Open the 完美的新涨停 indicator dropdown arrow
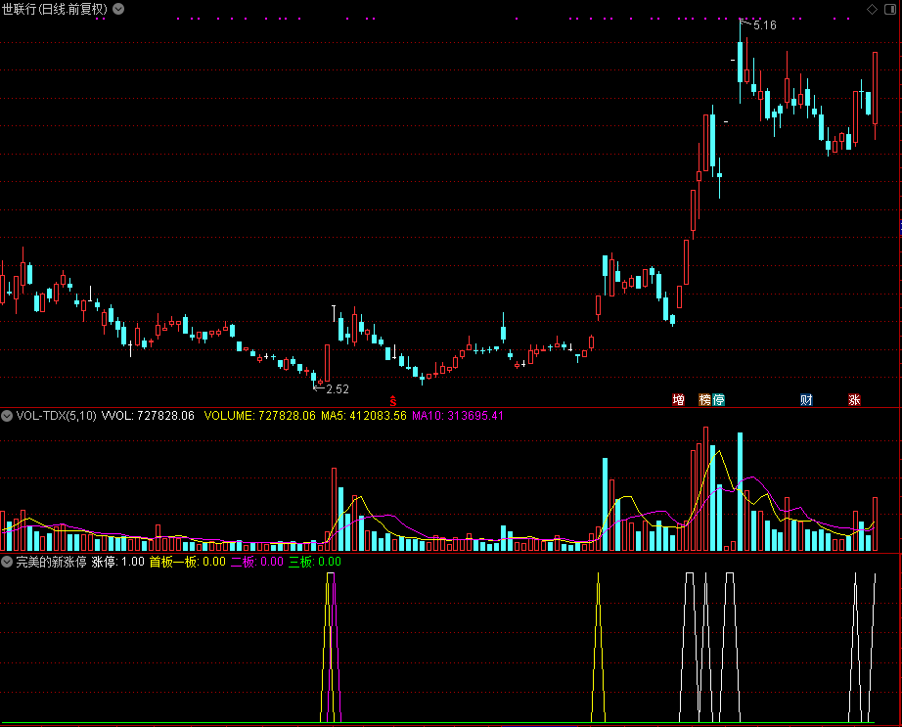 [7, 562]
